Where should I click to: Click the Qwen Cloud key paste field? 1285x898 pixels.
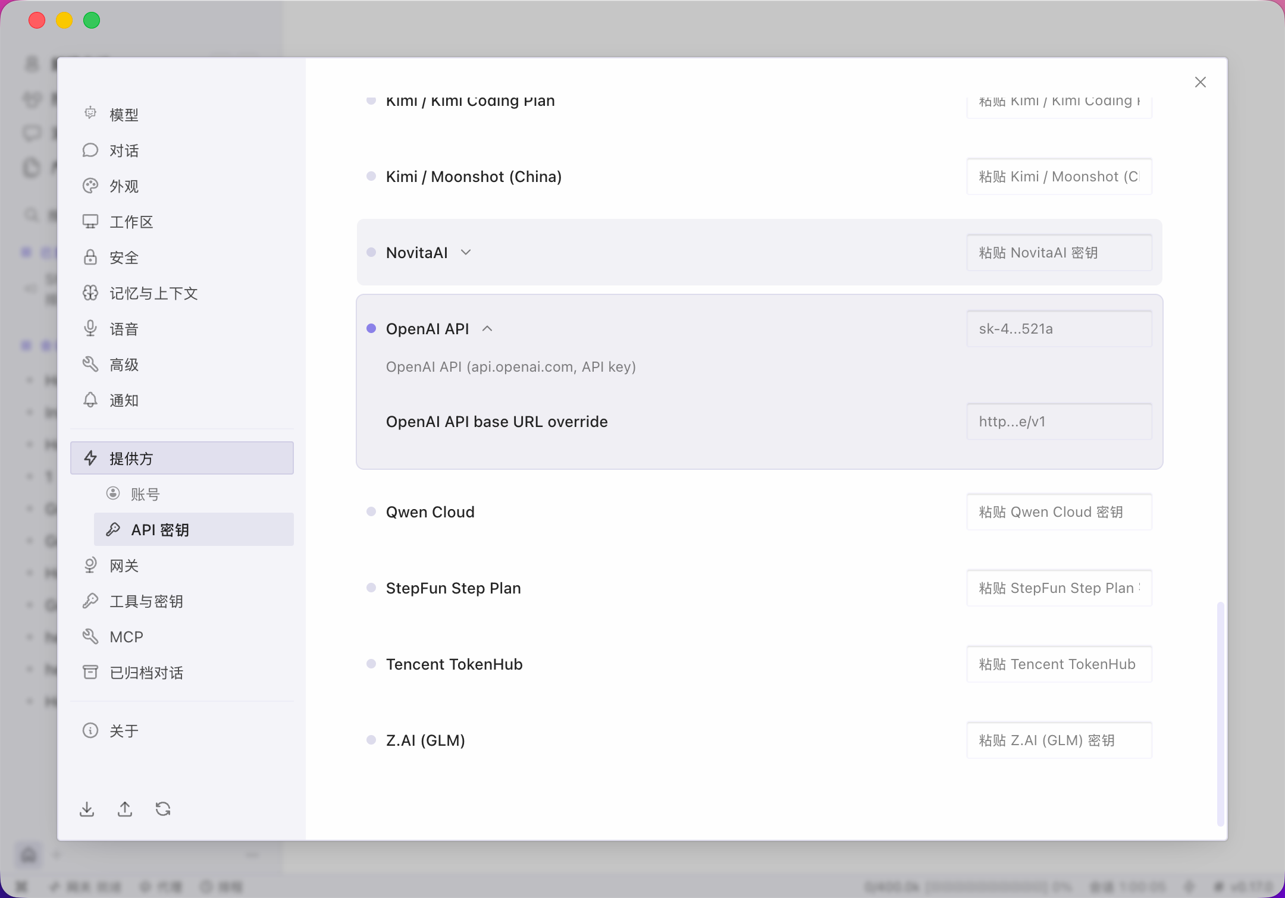1059,512
